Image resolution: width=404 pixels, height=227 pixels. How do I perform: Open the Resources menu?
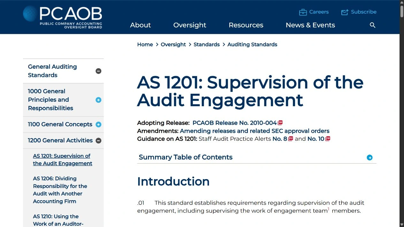point(246,25)
